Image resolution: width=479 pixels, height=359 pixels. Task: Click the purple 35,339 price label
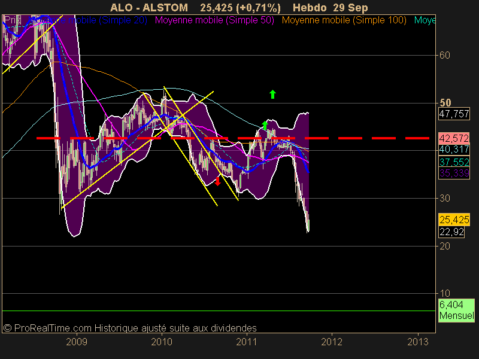(454, 173)
